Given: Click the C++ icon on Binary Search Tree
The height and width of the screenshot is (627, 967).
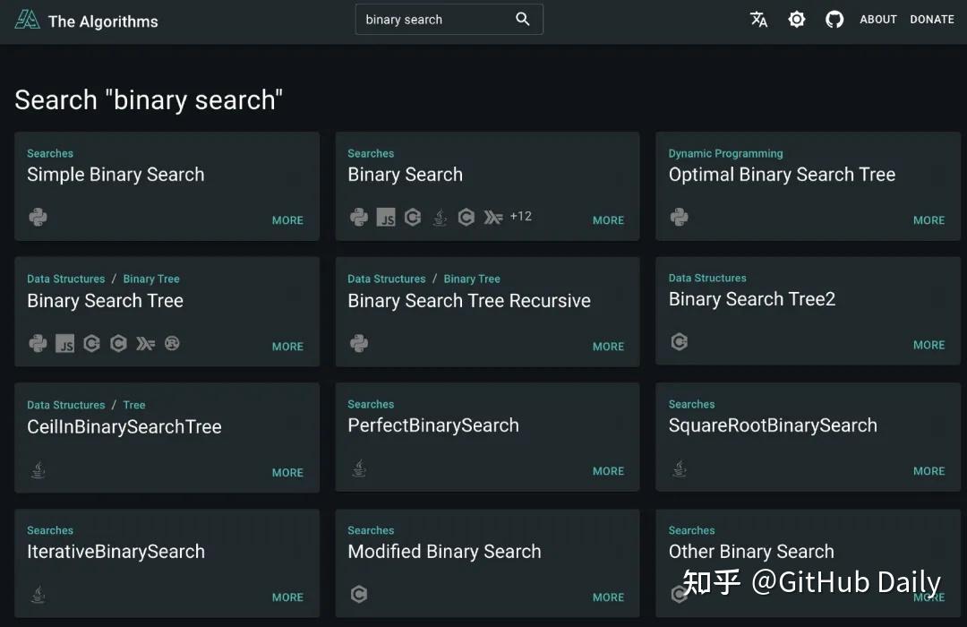Looking at the screenshot, I should click(91, 343).
